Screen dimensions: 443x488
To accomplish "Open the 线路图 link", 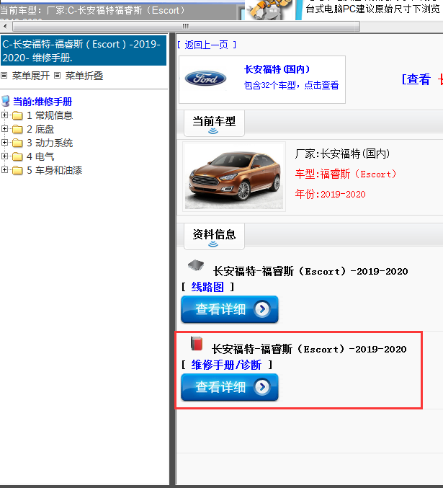I will click(207, 287).
